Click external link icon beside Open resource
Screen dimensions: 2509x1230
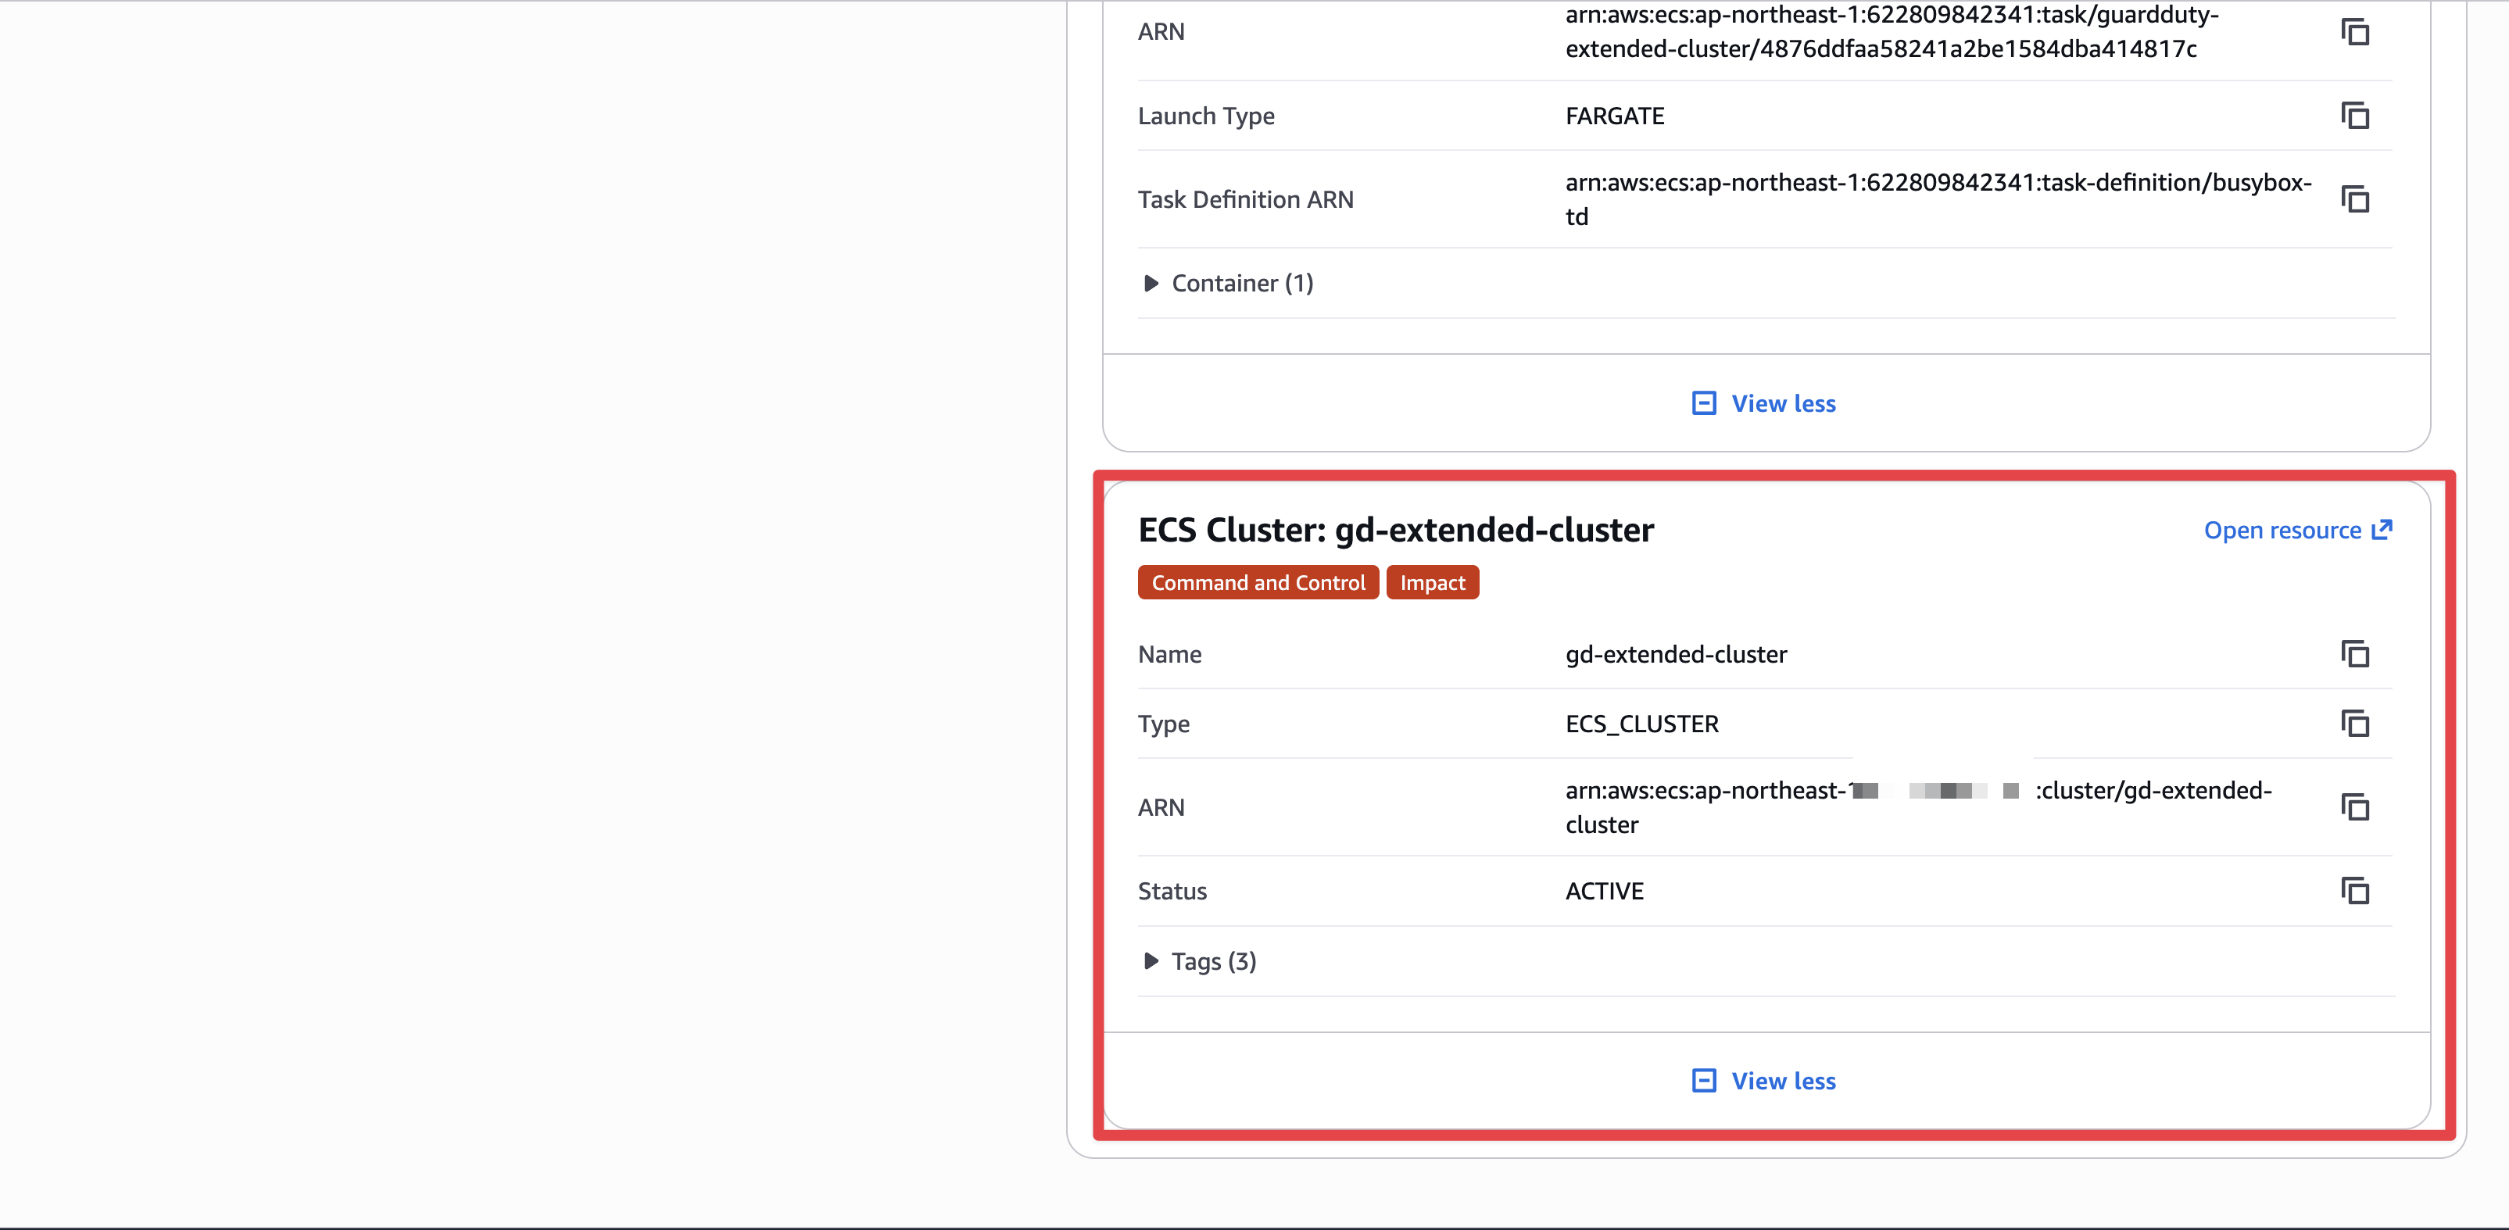pos(2382,530)
